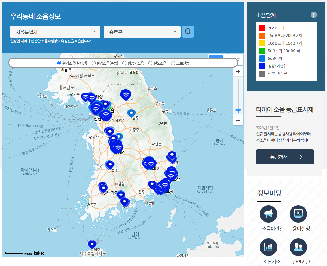Click the 소음이란? label link

pyautogui.click(x=272, y=229)
